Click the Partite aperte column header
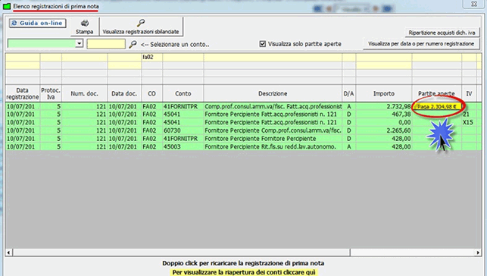Screen dimensions: 487x276 (x=436, y=93)
